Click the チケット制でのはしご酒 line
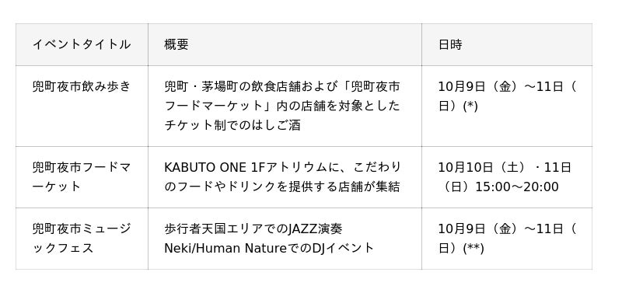 tap(232, 125)
